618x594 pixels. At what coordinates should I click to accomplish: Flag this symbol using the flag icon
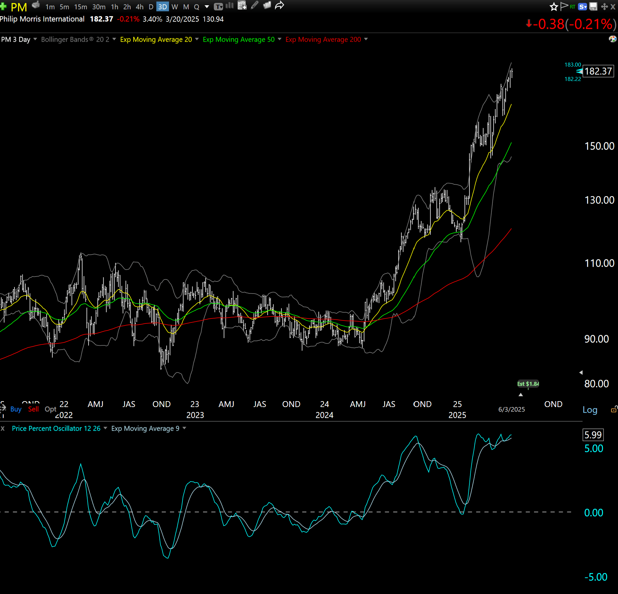[x=564, y=6]
